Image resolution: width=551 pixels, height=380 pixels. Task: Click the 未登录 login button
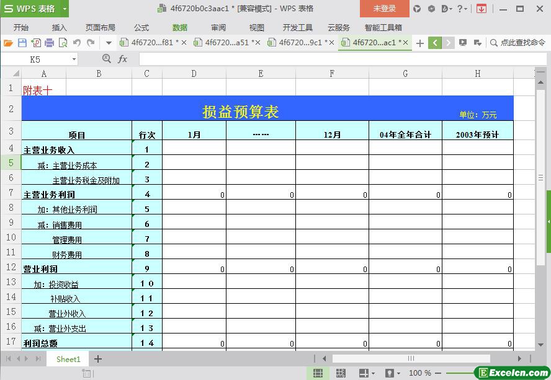(x=384, y=9)
